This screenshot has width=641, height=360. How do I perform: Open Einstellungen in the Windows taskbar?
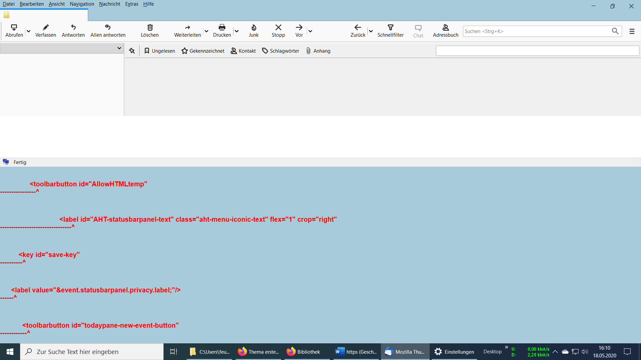coord(454,352)
